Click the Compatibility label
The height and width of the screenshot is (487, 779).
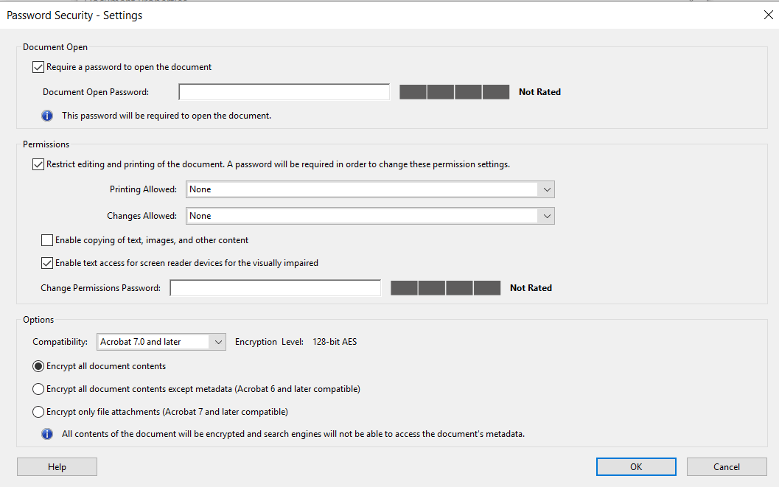pyautogui.click(x=60, y=342)
